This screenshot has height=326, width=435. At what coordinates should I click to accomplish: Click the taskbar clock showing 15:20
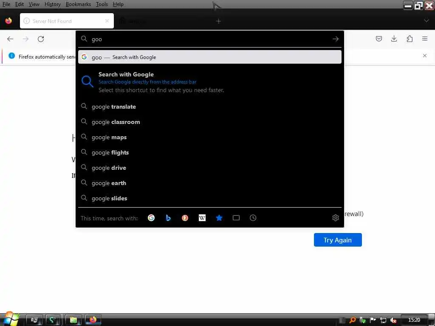point(414,320)
